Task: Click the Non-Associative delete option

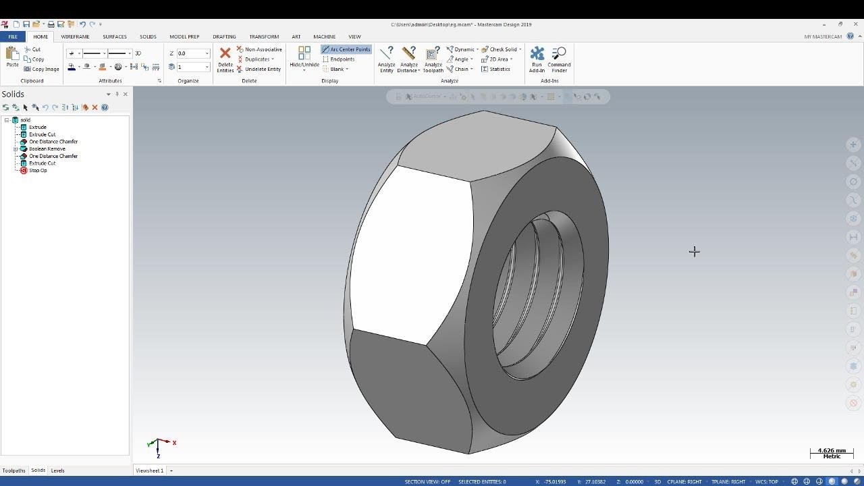Action: coord(259,49)
